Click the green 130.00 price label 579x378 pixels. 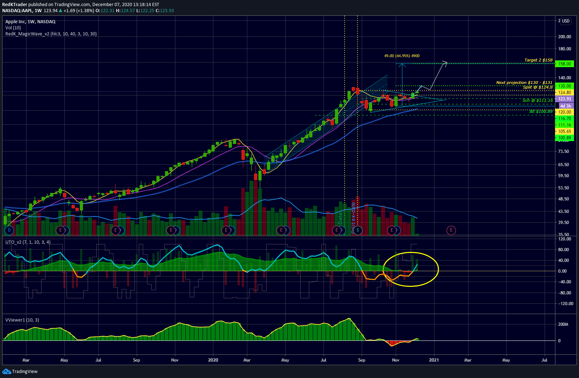click(564, 86)
